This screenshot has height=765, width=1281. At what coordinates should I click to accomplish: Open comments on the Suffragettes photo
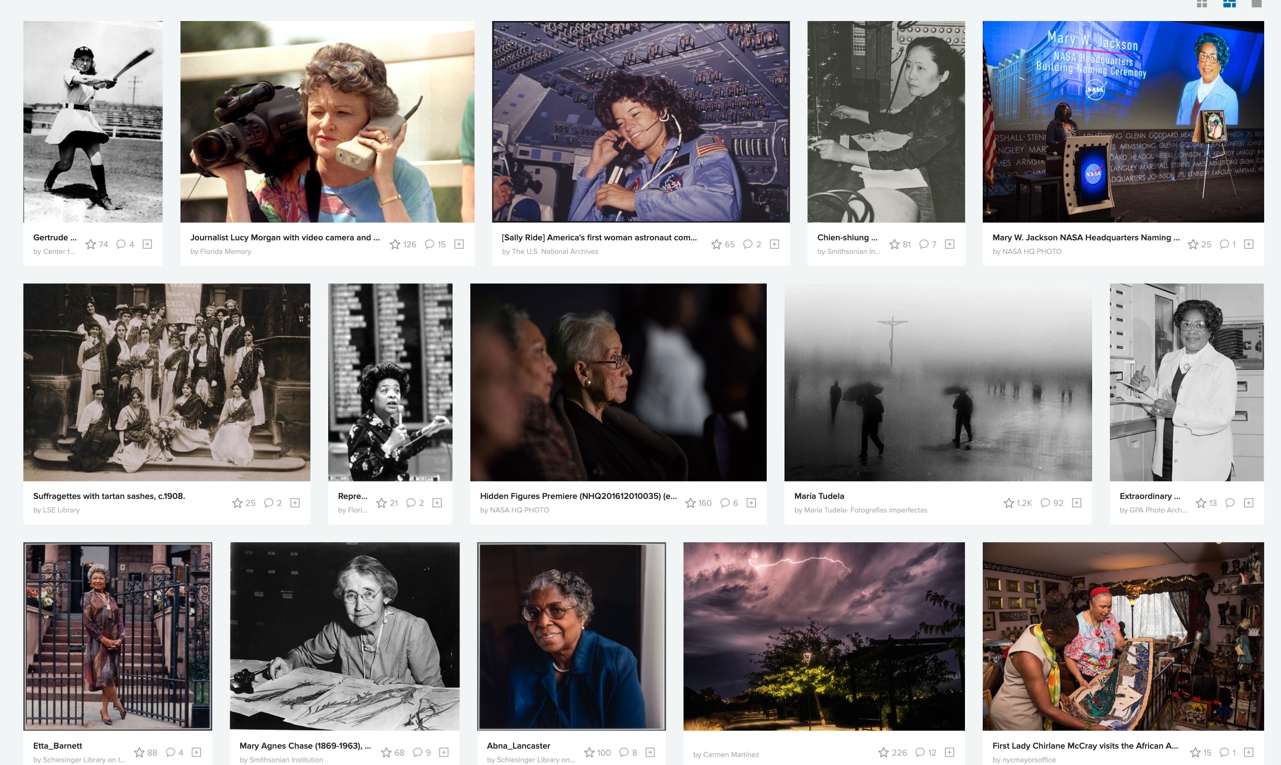click(268, 503)
